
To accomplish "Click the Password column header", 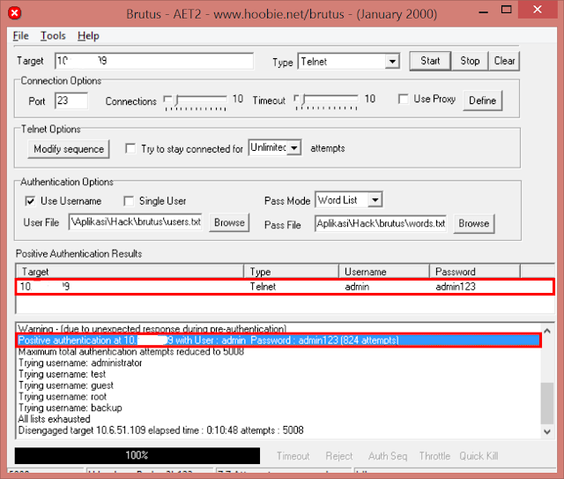I will tap(475, 272).
